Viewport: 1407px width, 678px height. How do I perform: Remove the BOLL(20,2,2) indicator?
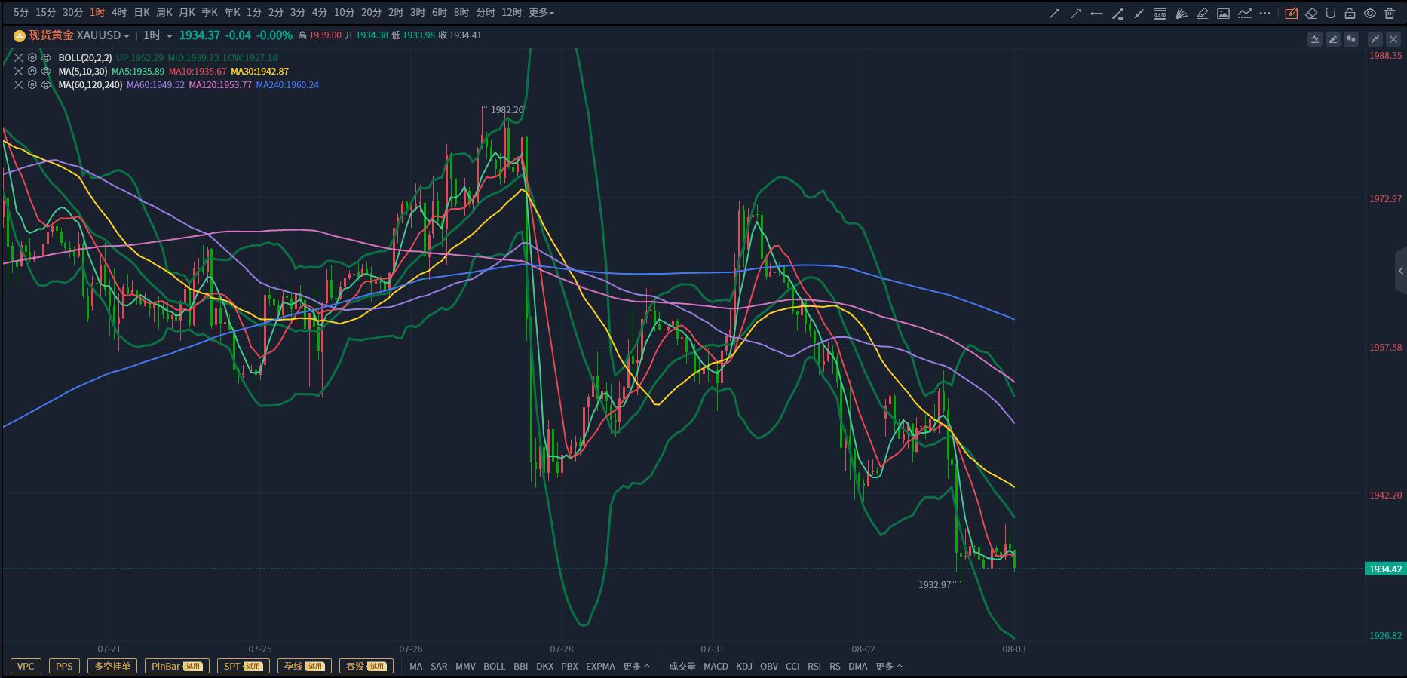coord(19,57)
